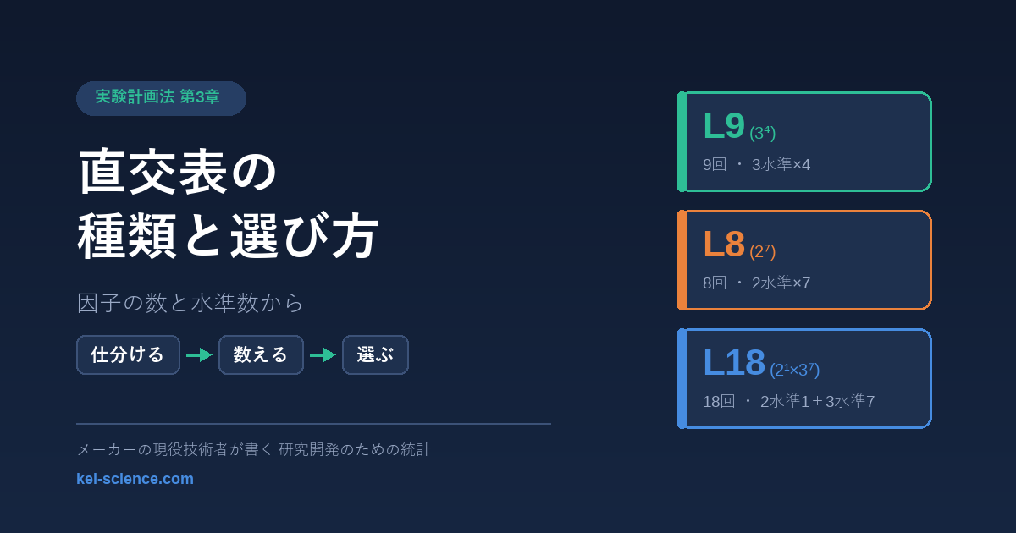
Task: Open the kei-science.com link
Action: [x=135, y=479]
